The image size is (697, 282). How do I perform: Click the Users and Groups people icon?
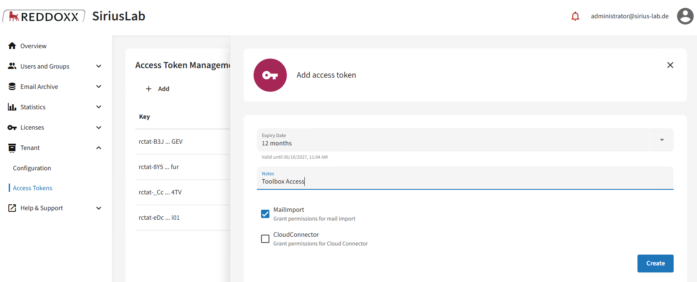12,66
